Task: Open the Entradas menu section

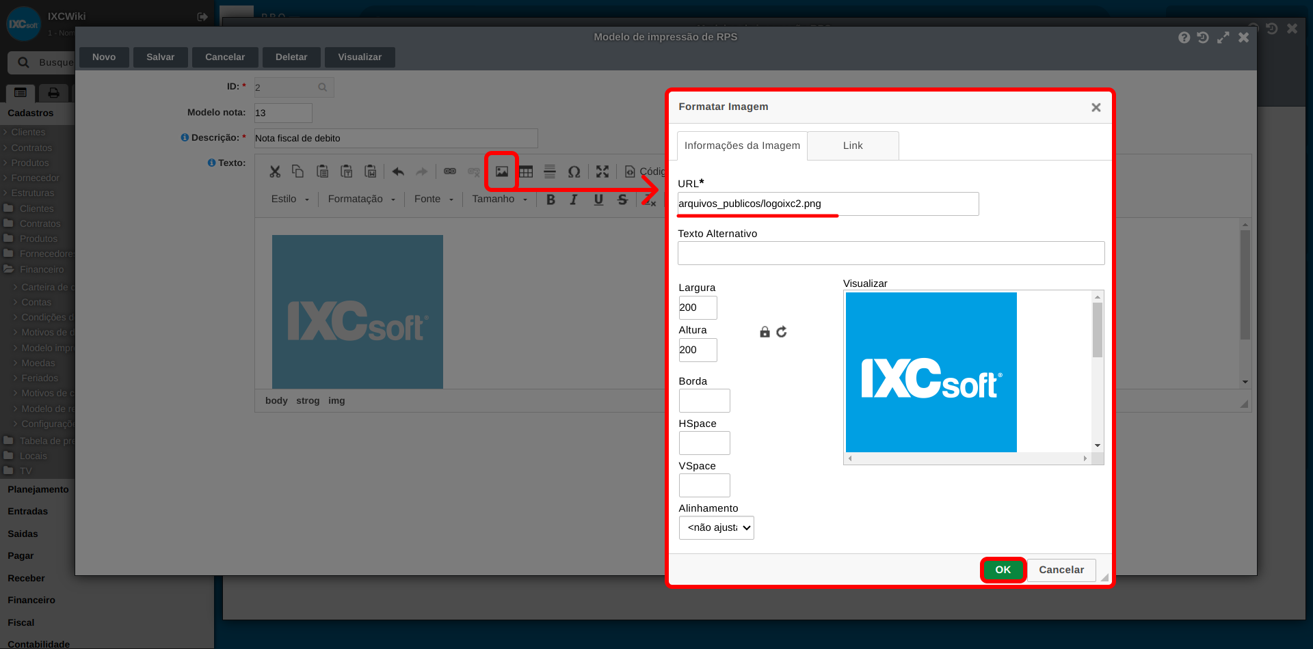Action: coord(27,511)
